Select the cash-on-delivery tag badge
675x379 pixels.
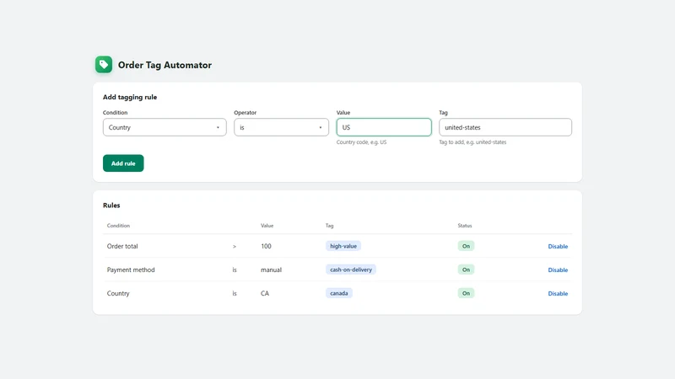[x=351, y=270]
